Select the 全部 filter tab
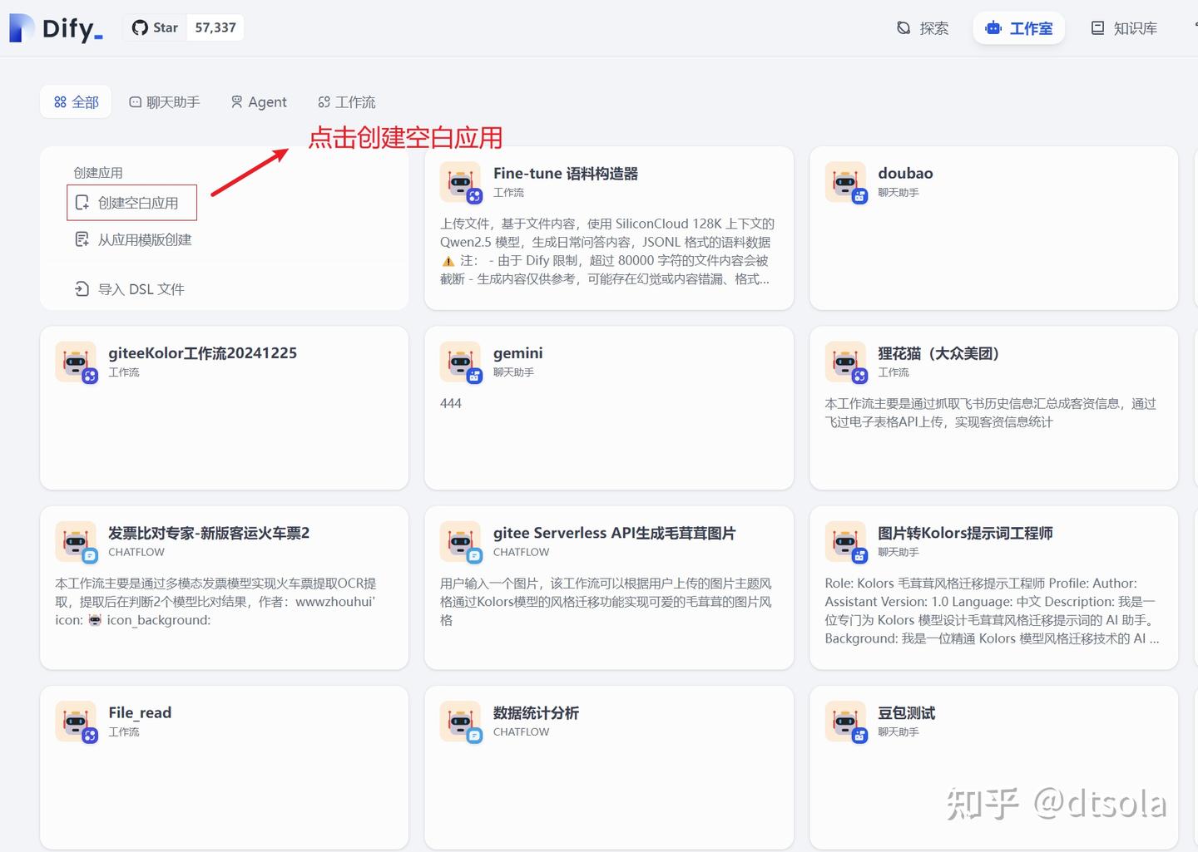Image resolution: width=1198 pixels, height=852 pixels. pyautogui.click(x=76, y=102)
